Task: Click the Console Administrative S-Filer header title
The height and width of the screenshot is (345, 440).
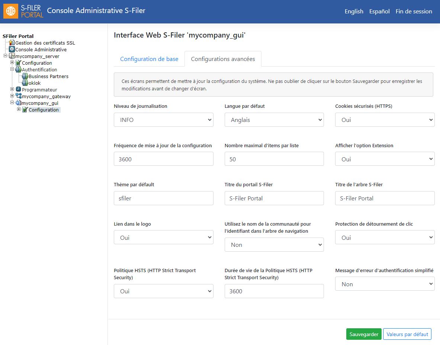Action: [x=96, y=11]
